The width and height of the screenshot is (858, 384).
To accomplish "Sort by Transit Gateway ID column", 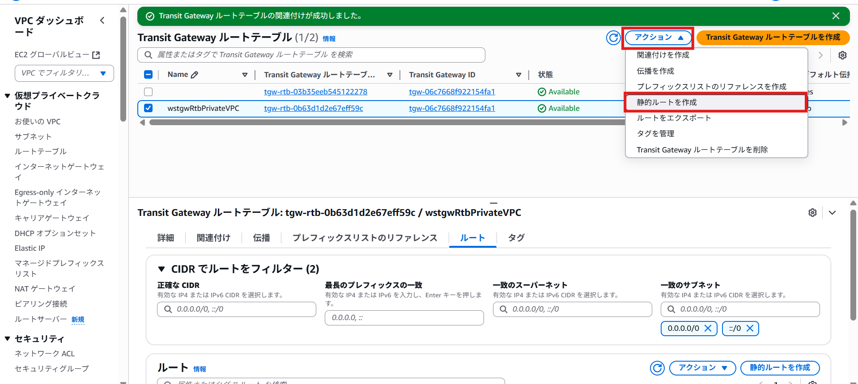I will 518,75.
